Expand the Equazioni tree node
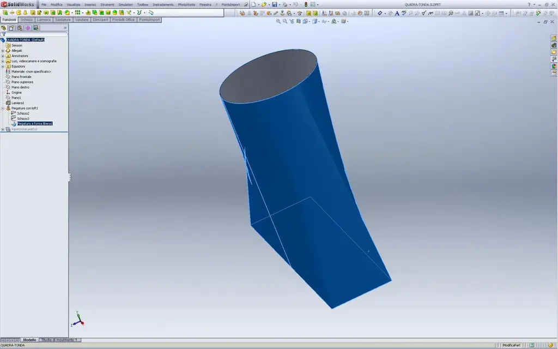Image resolution: width=558 pixels, height=349 pixels. pos(3,66)
